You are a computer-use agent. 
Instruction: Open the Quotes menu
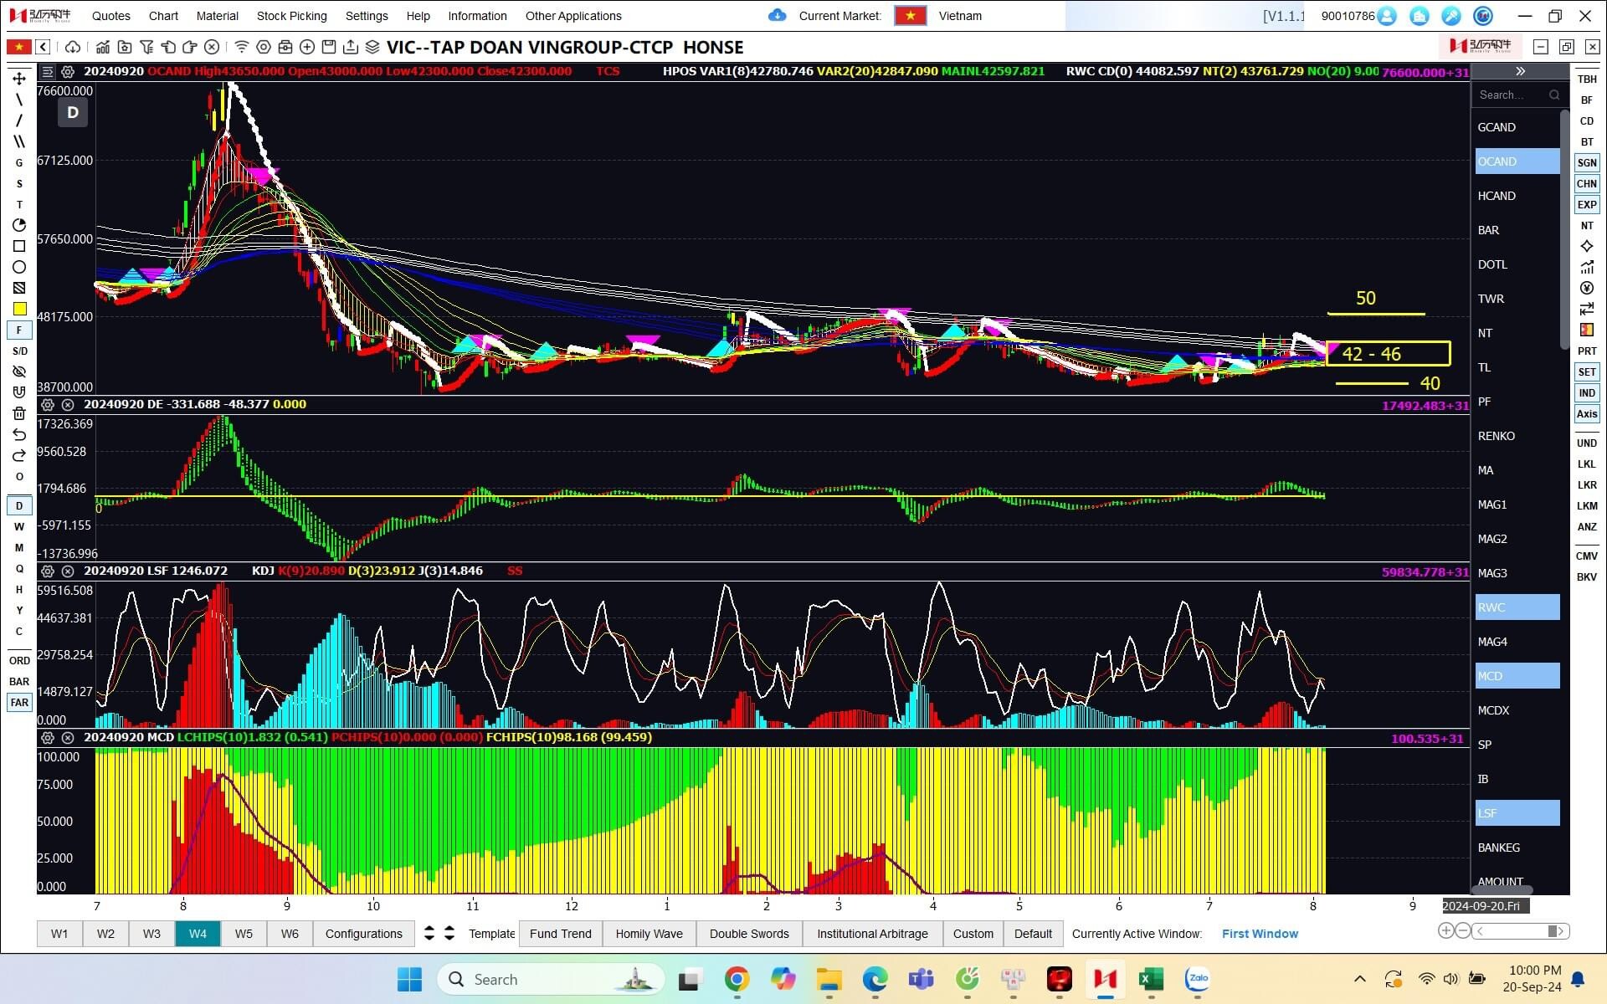click(110, 16)
